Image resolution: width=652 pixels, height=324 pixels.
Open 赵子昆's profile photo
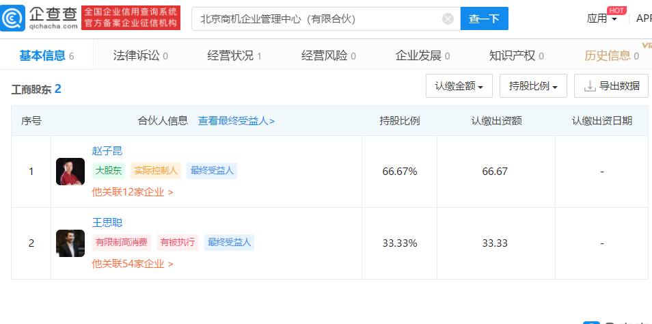point(70,172)
